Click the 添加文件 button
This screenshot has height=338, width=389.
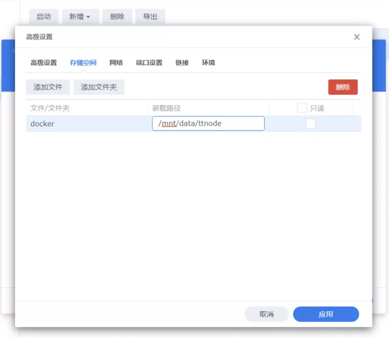pyautogui.click(x=48, y=87)
